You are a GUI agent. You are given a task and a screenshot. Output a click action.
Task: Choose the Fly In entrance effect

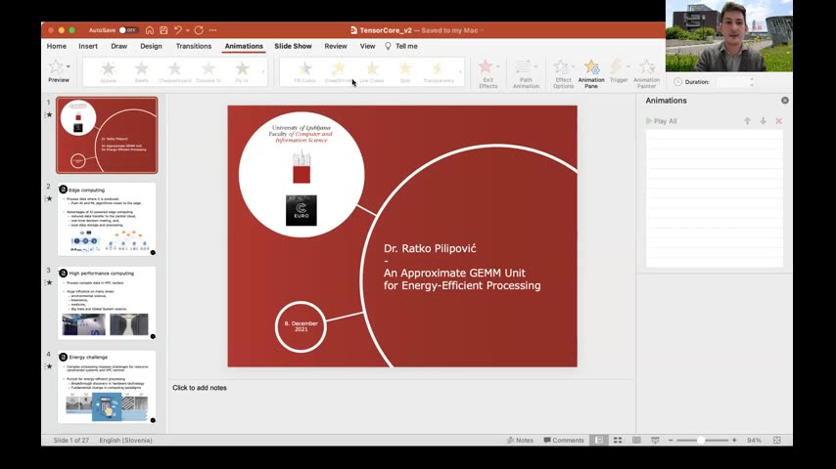tap(242, 72)
